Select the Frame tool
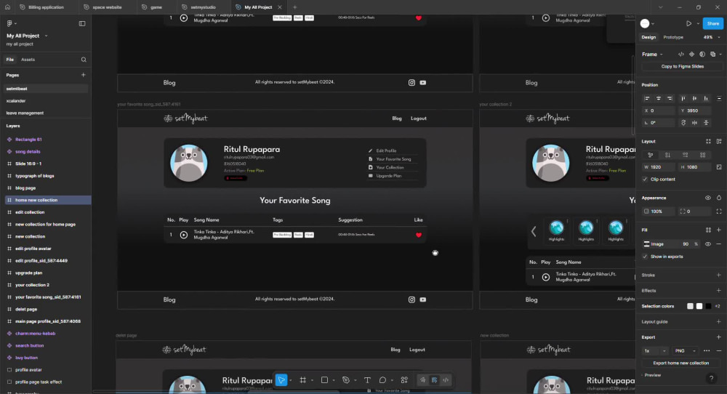Viewport: 727px width, 394px height. [x=302, y=380]
